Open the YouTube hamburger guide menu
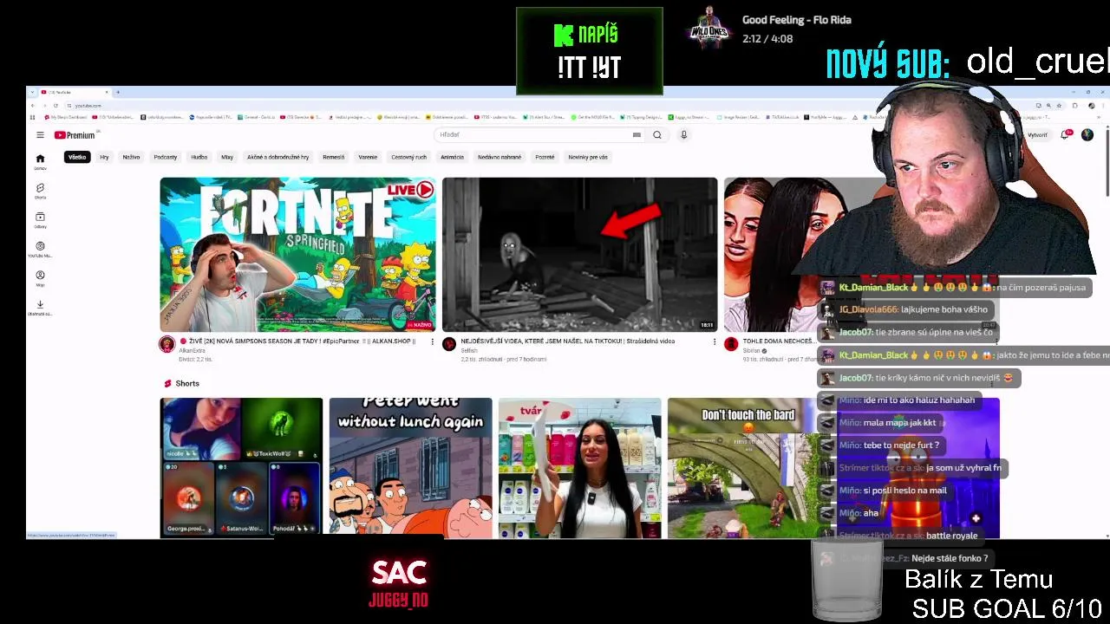The width and height of the screenshot is (1110, 624). point(40,135)
